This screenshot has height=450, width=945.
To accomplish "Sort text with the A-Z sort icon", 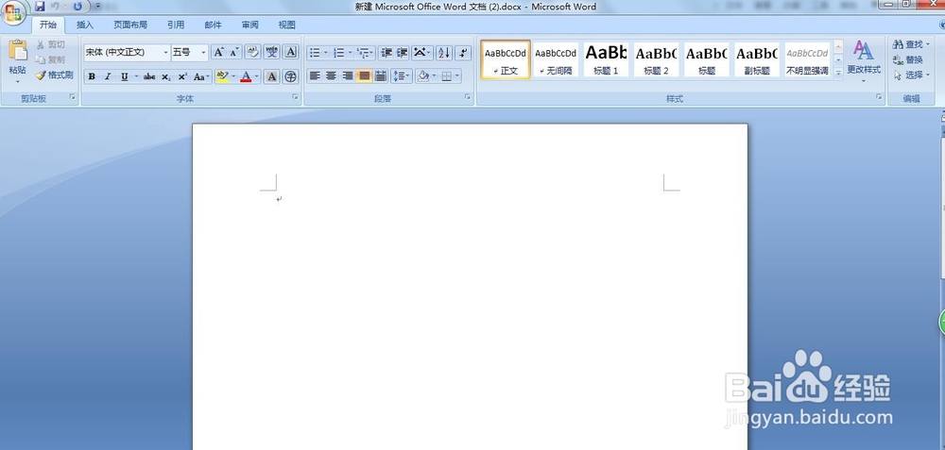I will click(444, 53).
